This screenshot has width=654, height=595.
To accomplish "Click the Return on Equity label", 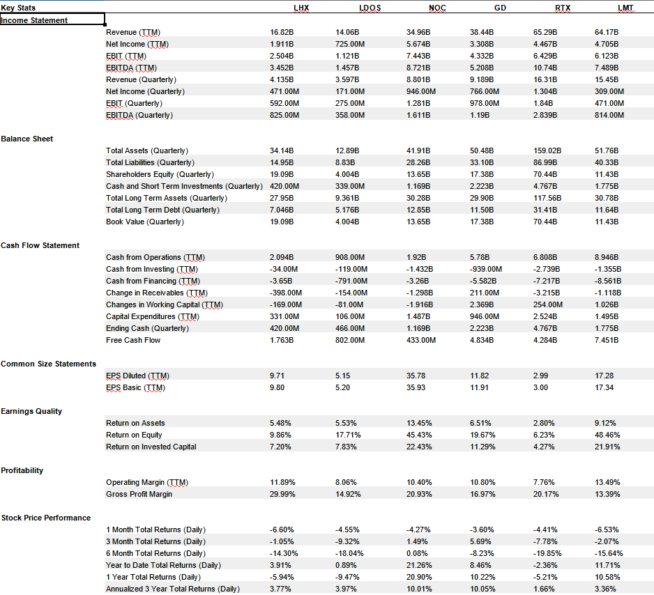I will point(134,435).
